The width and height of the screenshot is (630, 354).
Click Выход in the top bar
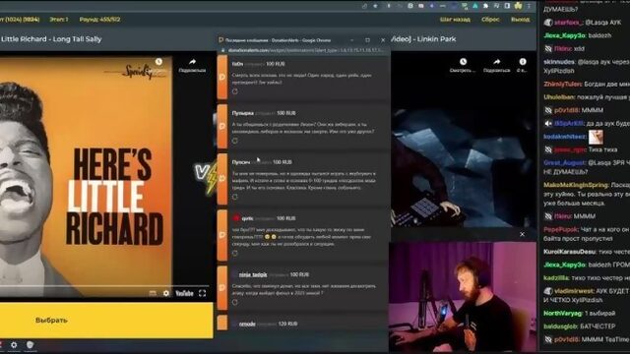point(520,20)
